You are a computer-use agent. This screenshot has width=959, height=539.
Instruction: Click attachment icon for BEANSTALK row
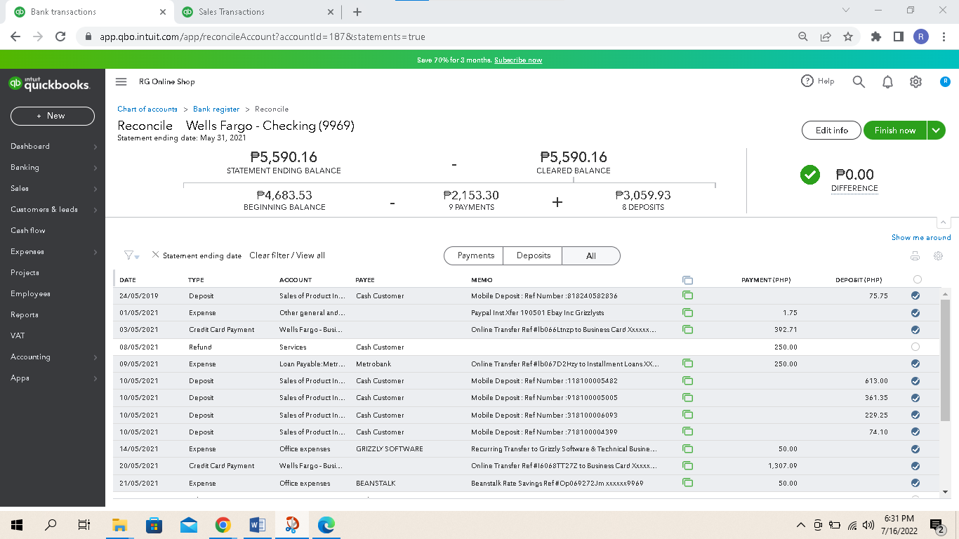687,483
